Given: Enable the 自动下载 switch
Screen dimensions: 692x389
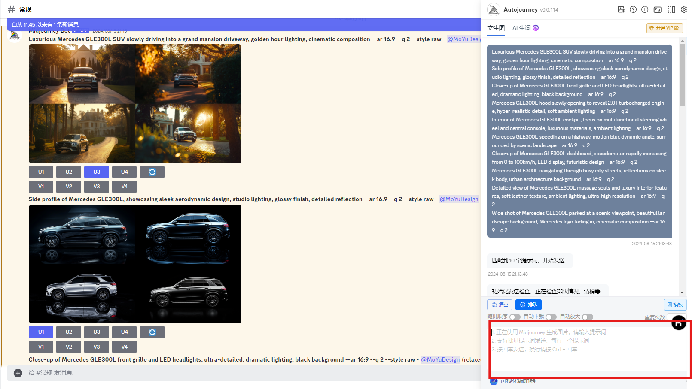Looking at the screenshot, I should (x=551, y=317).
